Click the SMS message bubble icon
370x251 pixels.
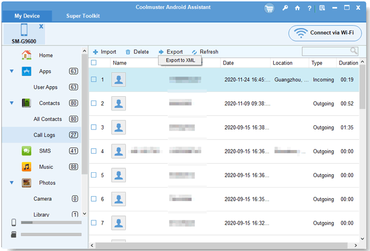[x=26, y=151]
